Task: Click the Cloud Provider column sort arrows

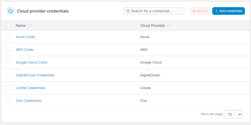Action: (x=169, y=26)
